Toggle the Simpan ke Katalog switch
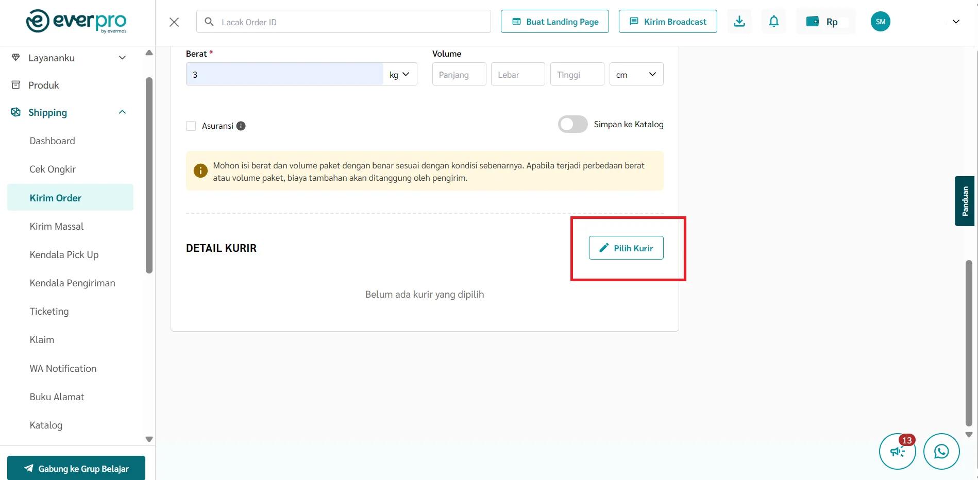 (572, 125)
